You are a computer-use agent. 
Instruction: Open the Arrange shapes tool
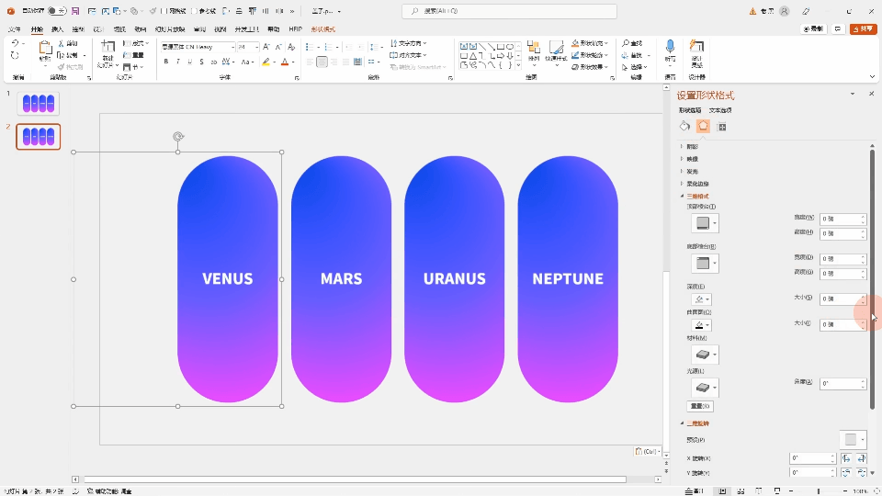click(x=534, y=52)
